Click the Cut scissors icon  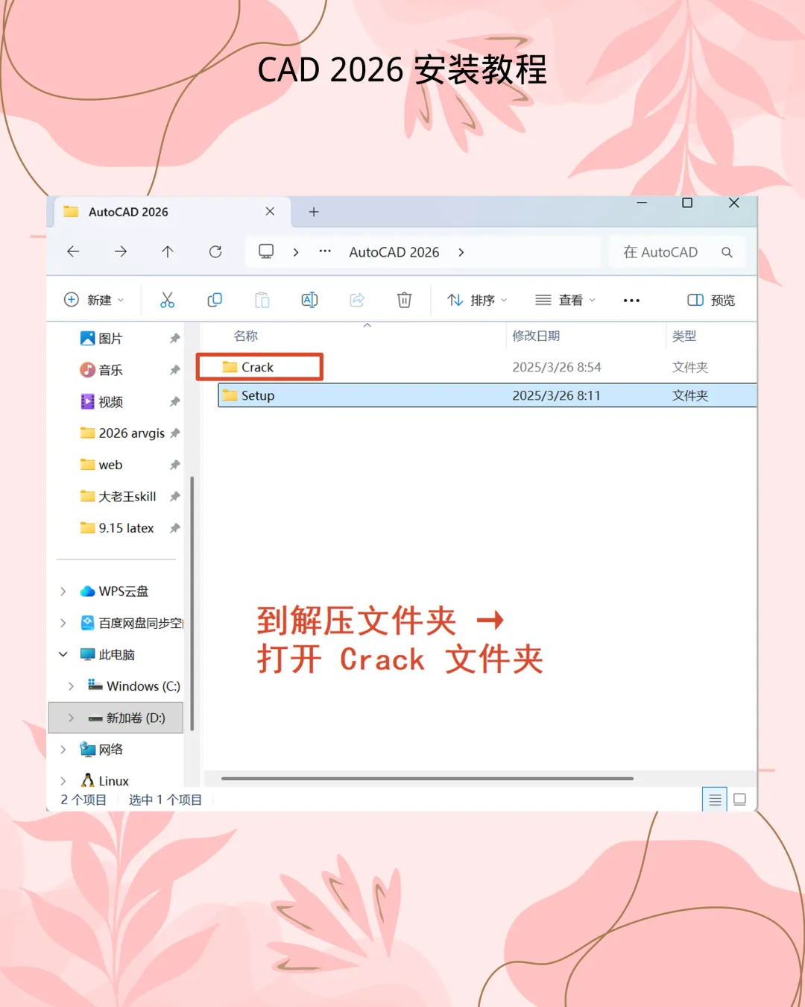pos(167,300)
